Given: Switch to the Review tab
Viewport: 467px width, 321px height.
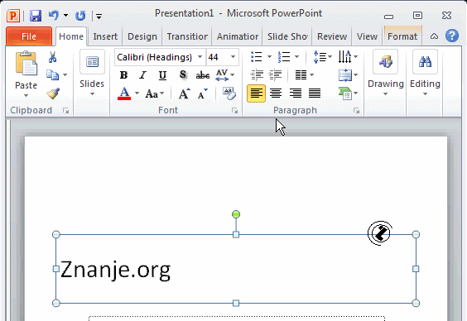Looking at the screenshot, I should coord(332,36).
